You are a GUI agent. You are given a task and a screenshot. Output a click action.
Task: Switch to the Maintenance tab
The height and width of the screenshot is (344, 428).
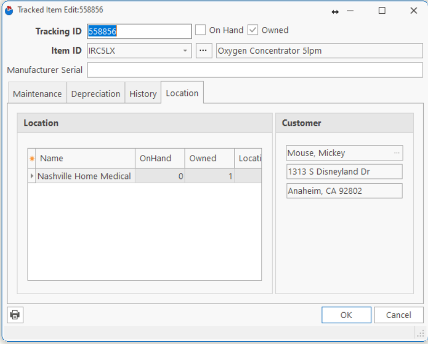click(37, 94)
